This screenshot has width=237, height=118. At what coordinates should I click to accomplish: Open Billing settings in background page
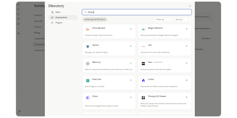(x=37, y=33)
